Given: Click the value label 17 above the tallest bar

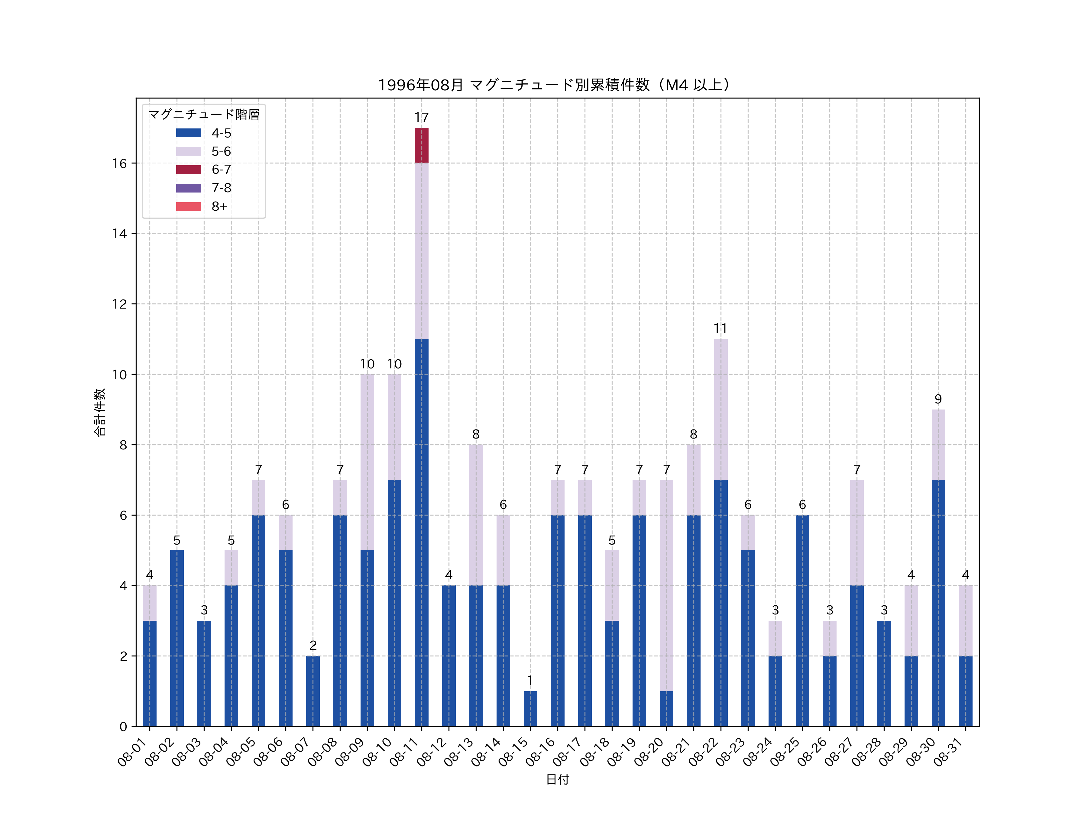Looking at the screenshot, I should 422,118.
